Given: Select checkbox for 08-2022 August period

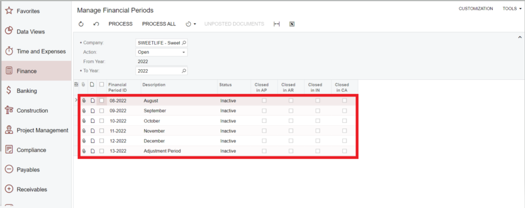Looking at the screenshot, I should (x=102, y=101).
